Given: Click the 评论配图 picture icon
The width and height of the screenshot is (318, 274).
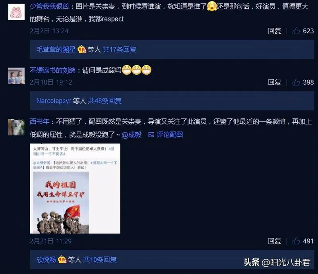Looking at the screenshot, I should pos(151,135).
